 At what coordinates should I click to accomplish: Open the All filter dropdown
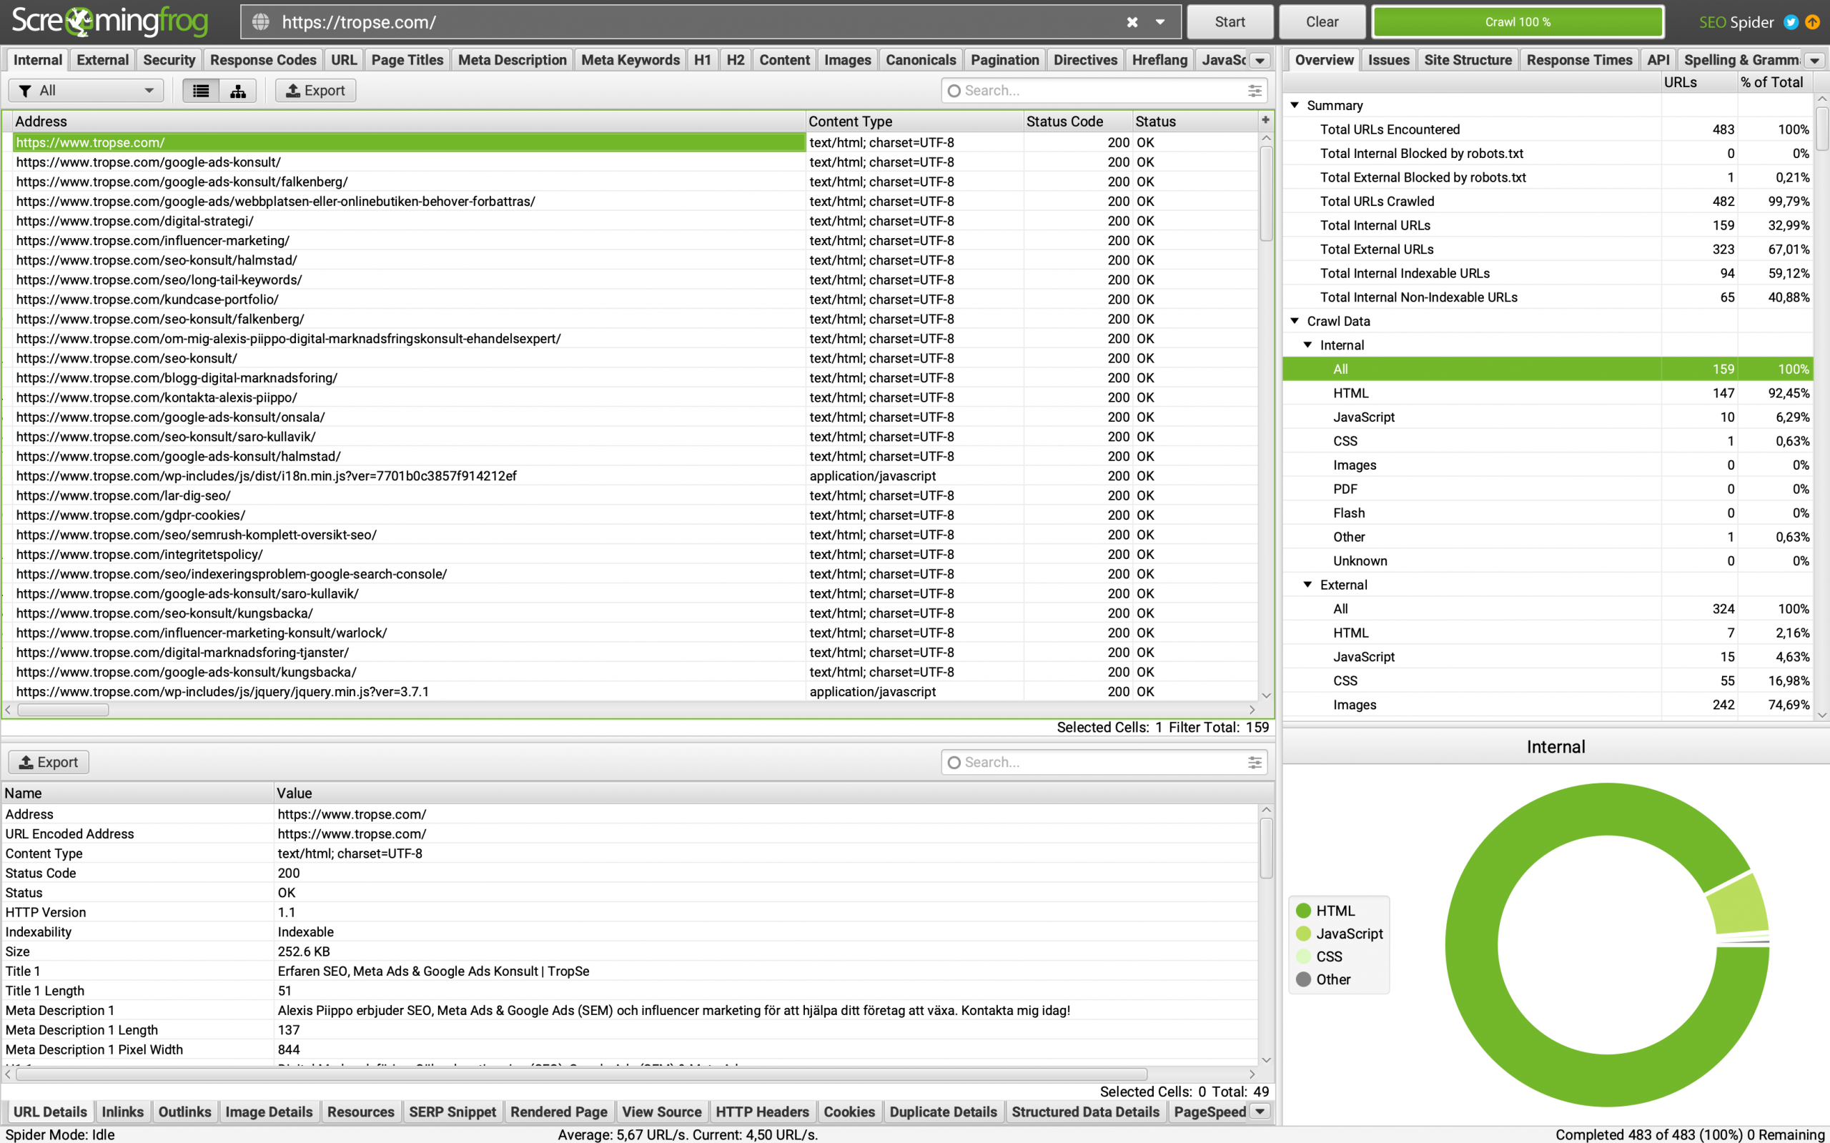point(86,91)
